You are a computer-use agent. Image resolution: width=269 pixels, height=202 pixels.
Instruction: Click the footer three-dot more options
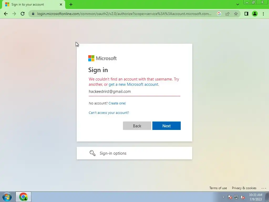[x=264, y=188]
